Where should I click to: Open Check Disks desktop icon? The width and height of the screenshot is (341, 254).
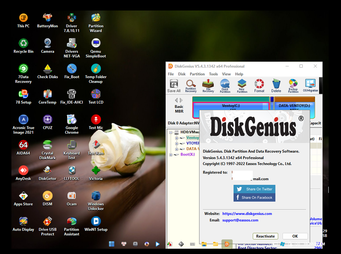[47, 71]
